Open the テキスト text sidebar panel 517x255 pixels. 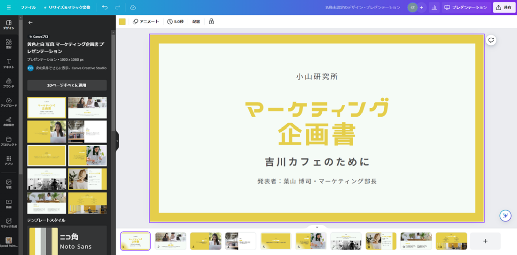[x=9, y=63]
